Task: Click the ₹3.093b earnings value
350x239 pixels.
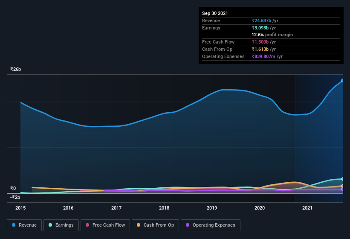Action: 260,28
